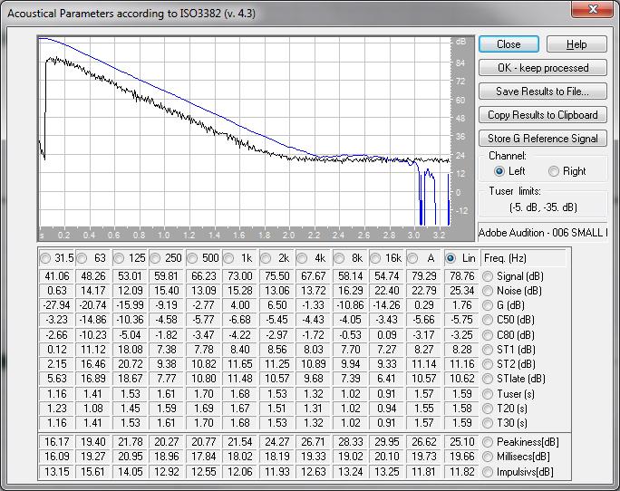
Task: Select the 63 Hz band radio button
Action: click(82, 258)
